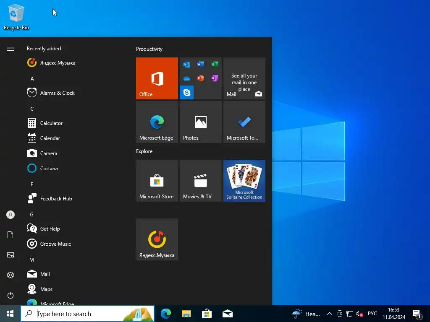Open Microsoft Edge from the taskbar
430x322 pixels.
pyautogui.click(x=165, y=314)
